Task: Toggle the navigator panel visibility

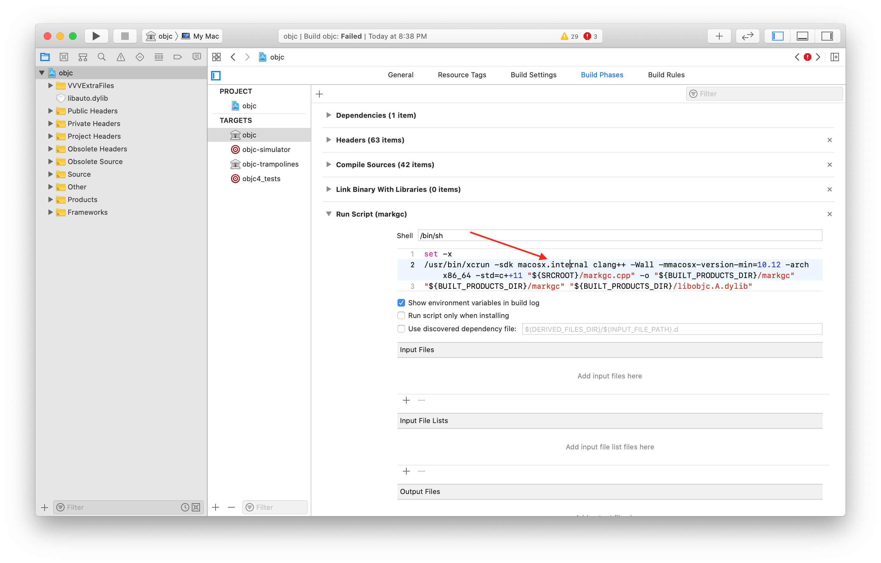Action: [x=778, y=36]
